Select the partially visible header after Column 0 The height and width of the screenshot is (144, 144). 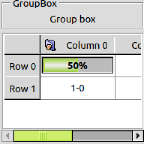pos(128,45)
